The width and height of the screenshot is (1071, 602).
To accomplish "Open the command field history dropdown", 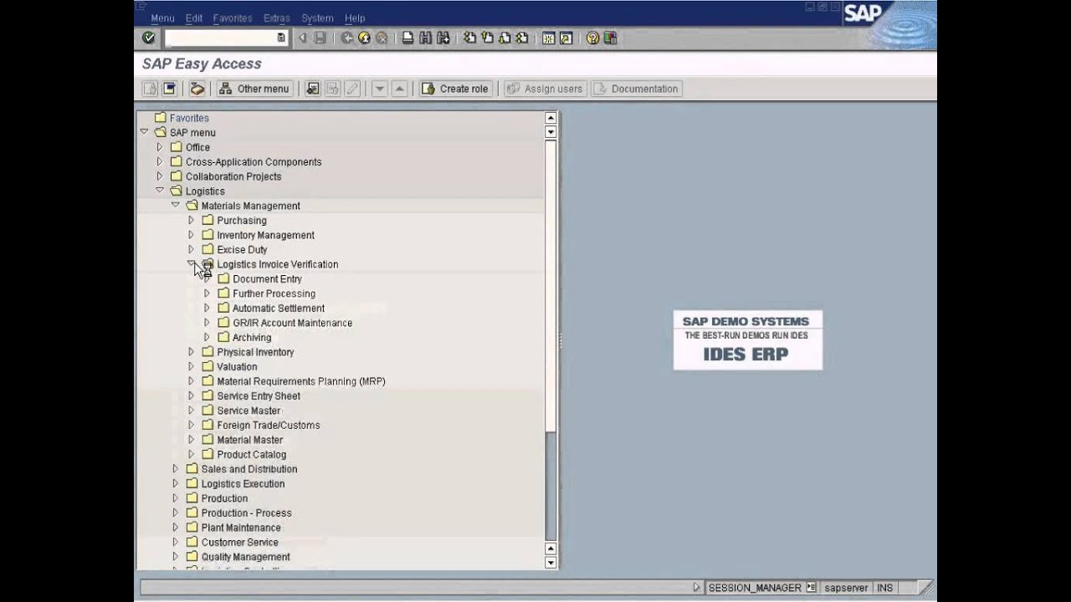I will point(281,38).
